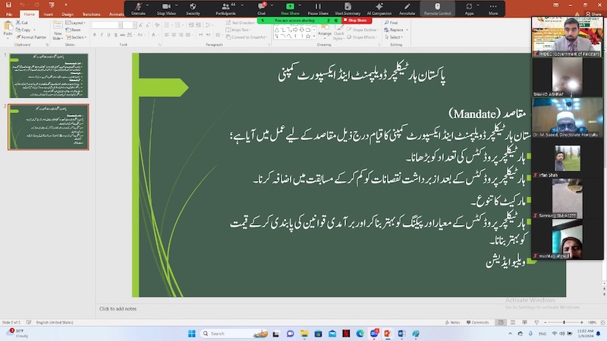The image size is (607, 341).
Task: Toggle the Notes pane in status bar
Action: pos(453,322)
